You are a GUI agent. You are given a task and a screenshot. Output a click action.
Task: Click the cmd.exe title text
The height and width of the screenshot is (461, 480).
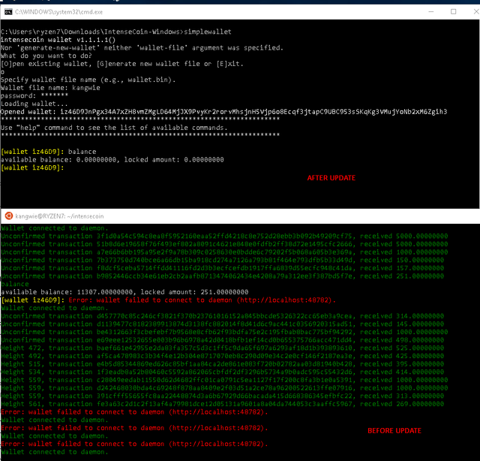point(58,12)
